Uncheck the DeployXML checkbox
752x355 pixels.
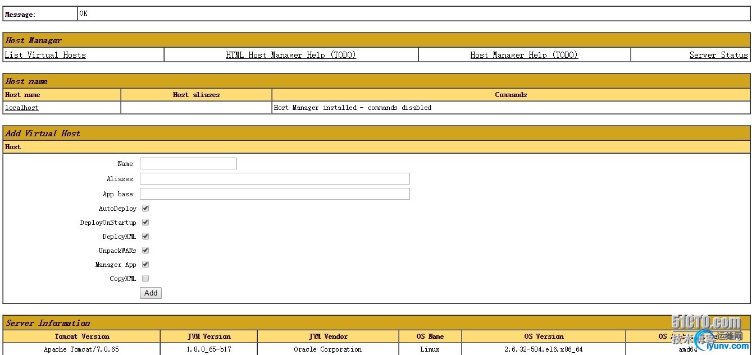tap(145, 236)
